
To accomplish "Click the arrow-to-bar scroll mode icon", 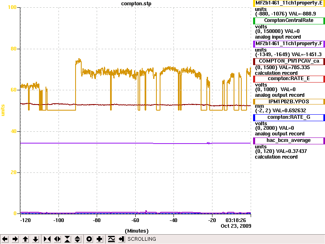I will (x=121, y=239).
